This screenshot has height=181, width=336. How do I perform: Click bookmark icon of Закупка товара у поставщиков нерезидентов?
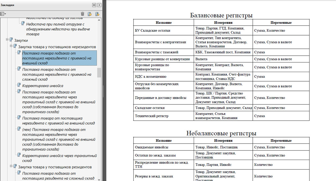click(x=15, y=46)
